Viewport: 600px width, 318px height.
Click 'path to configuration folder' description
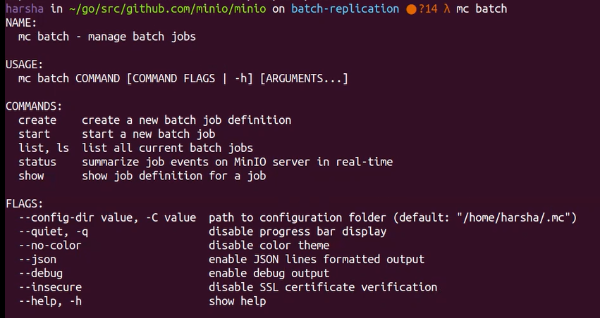pos(298,217)
